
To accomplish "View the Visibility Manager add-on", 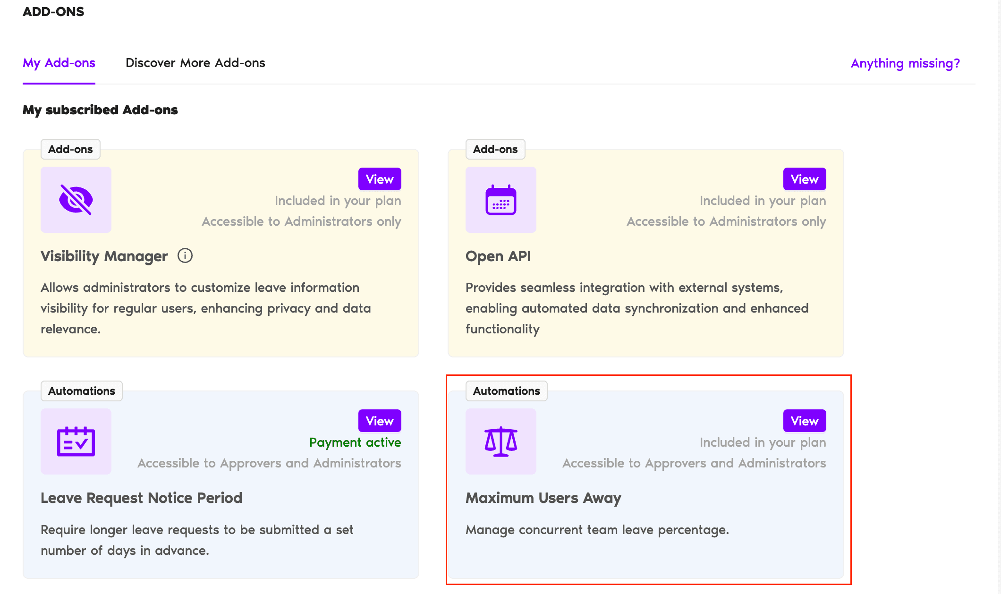I will point(379,179).
